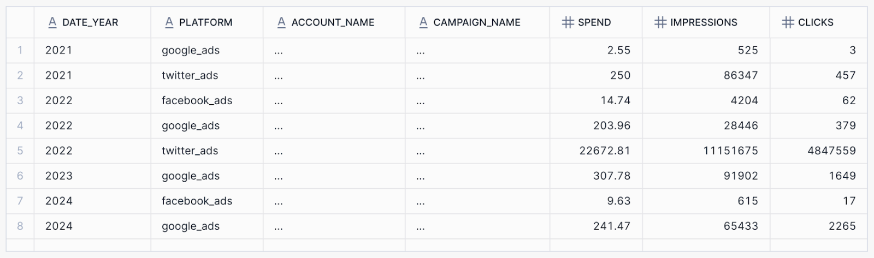
Task: Select row number 5
Action: coord(20,151)
